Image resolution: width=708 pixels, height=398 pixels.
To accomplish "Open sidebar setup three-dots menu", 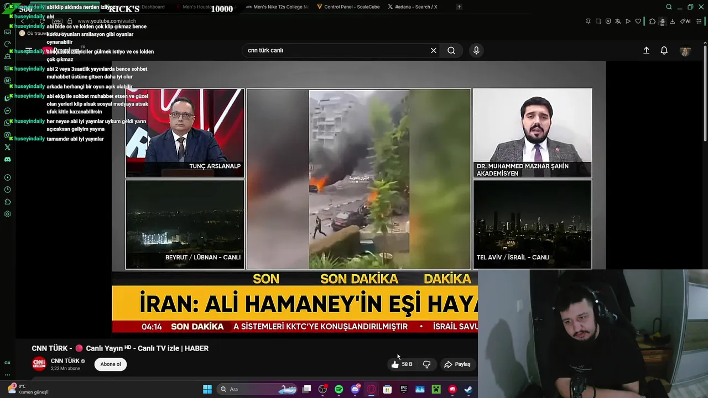I will click(7, 374).
